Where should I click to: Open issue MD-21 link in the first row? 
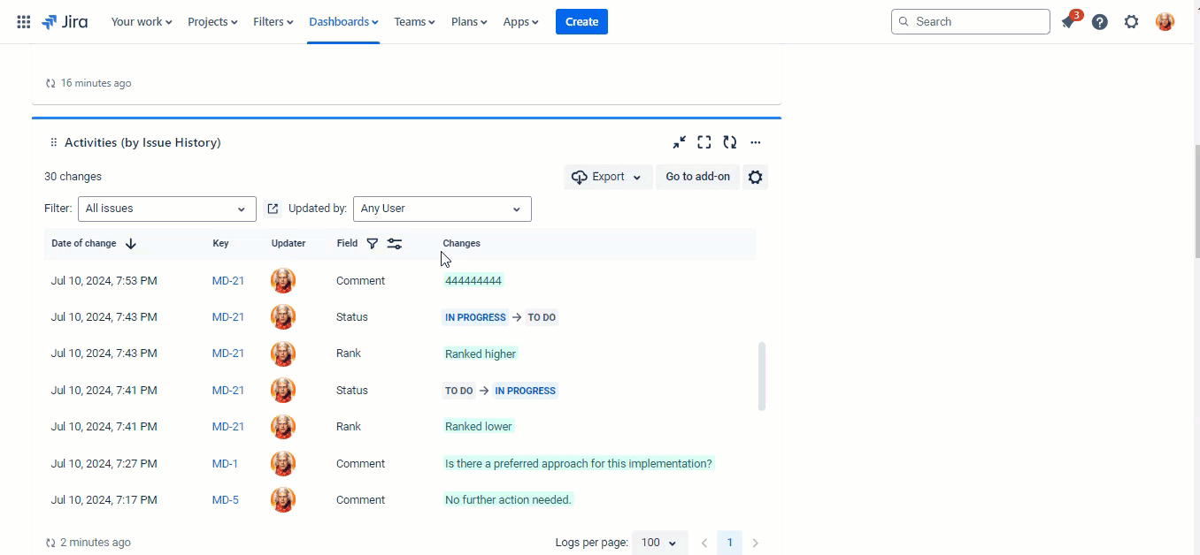[227, 280]
